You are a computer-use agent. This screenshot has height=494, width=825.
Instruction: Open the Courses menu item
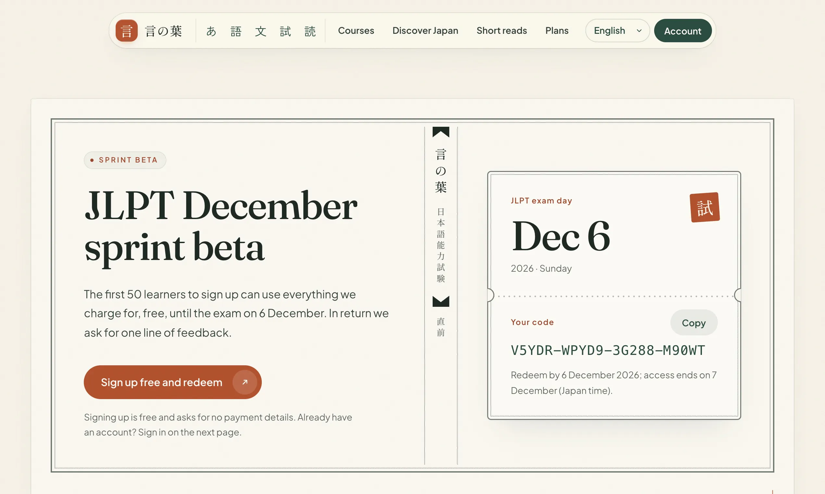tap(356, 31)
